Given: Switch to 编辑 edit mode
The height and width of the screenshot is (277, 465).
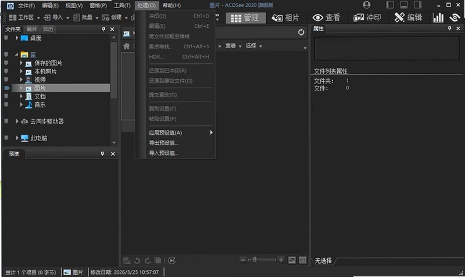Looking at the screenshot, I should point(408,18).
